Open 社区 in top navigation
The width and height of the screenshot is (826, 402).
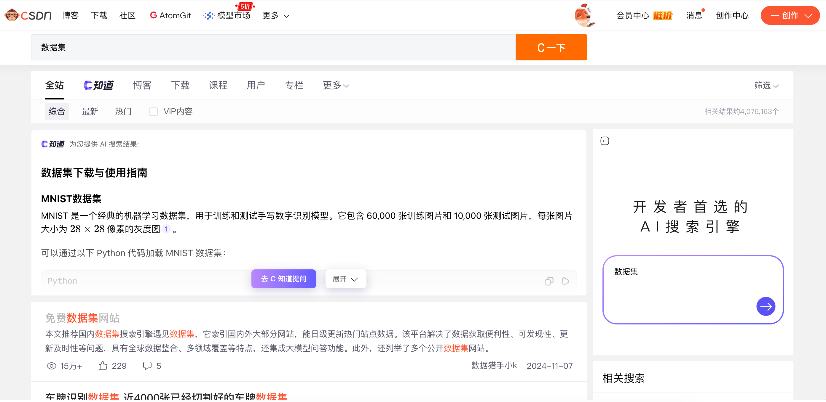point(127,15)
